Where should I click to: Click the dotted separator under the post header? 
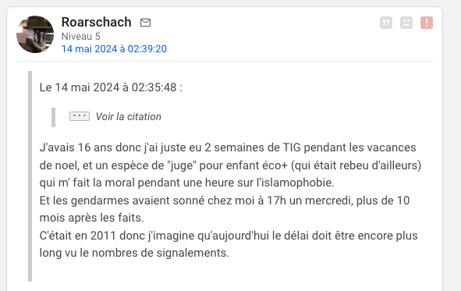pos(225,61)
